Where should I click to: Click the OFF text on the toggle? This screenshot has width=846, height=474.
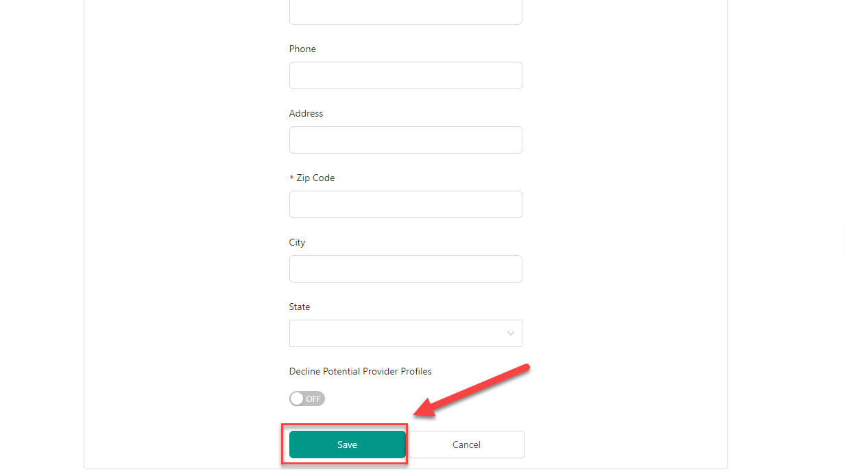313,399
